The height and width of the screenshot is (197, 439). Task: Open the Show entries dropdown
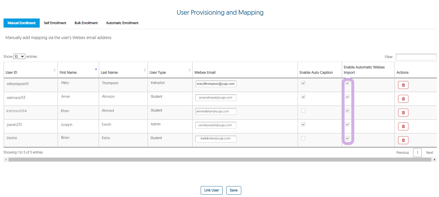click(19, 57)
